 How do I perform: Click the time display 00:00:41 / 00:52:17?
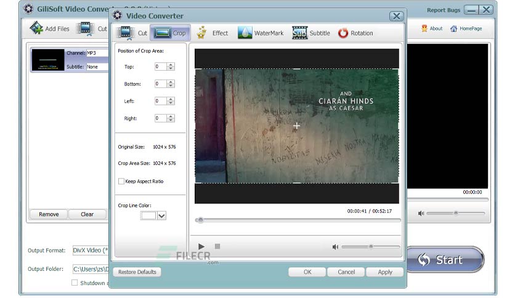(369, 211)
